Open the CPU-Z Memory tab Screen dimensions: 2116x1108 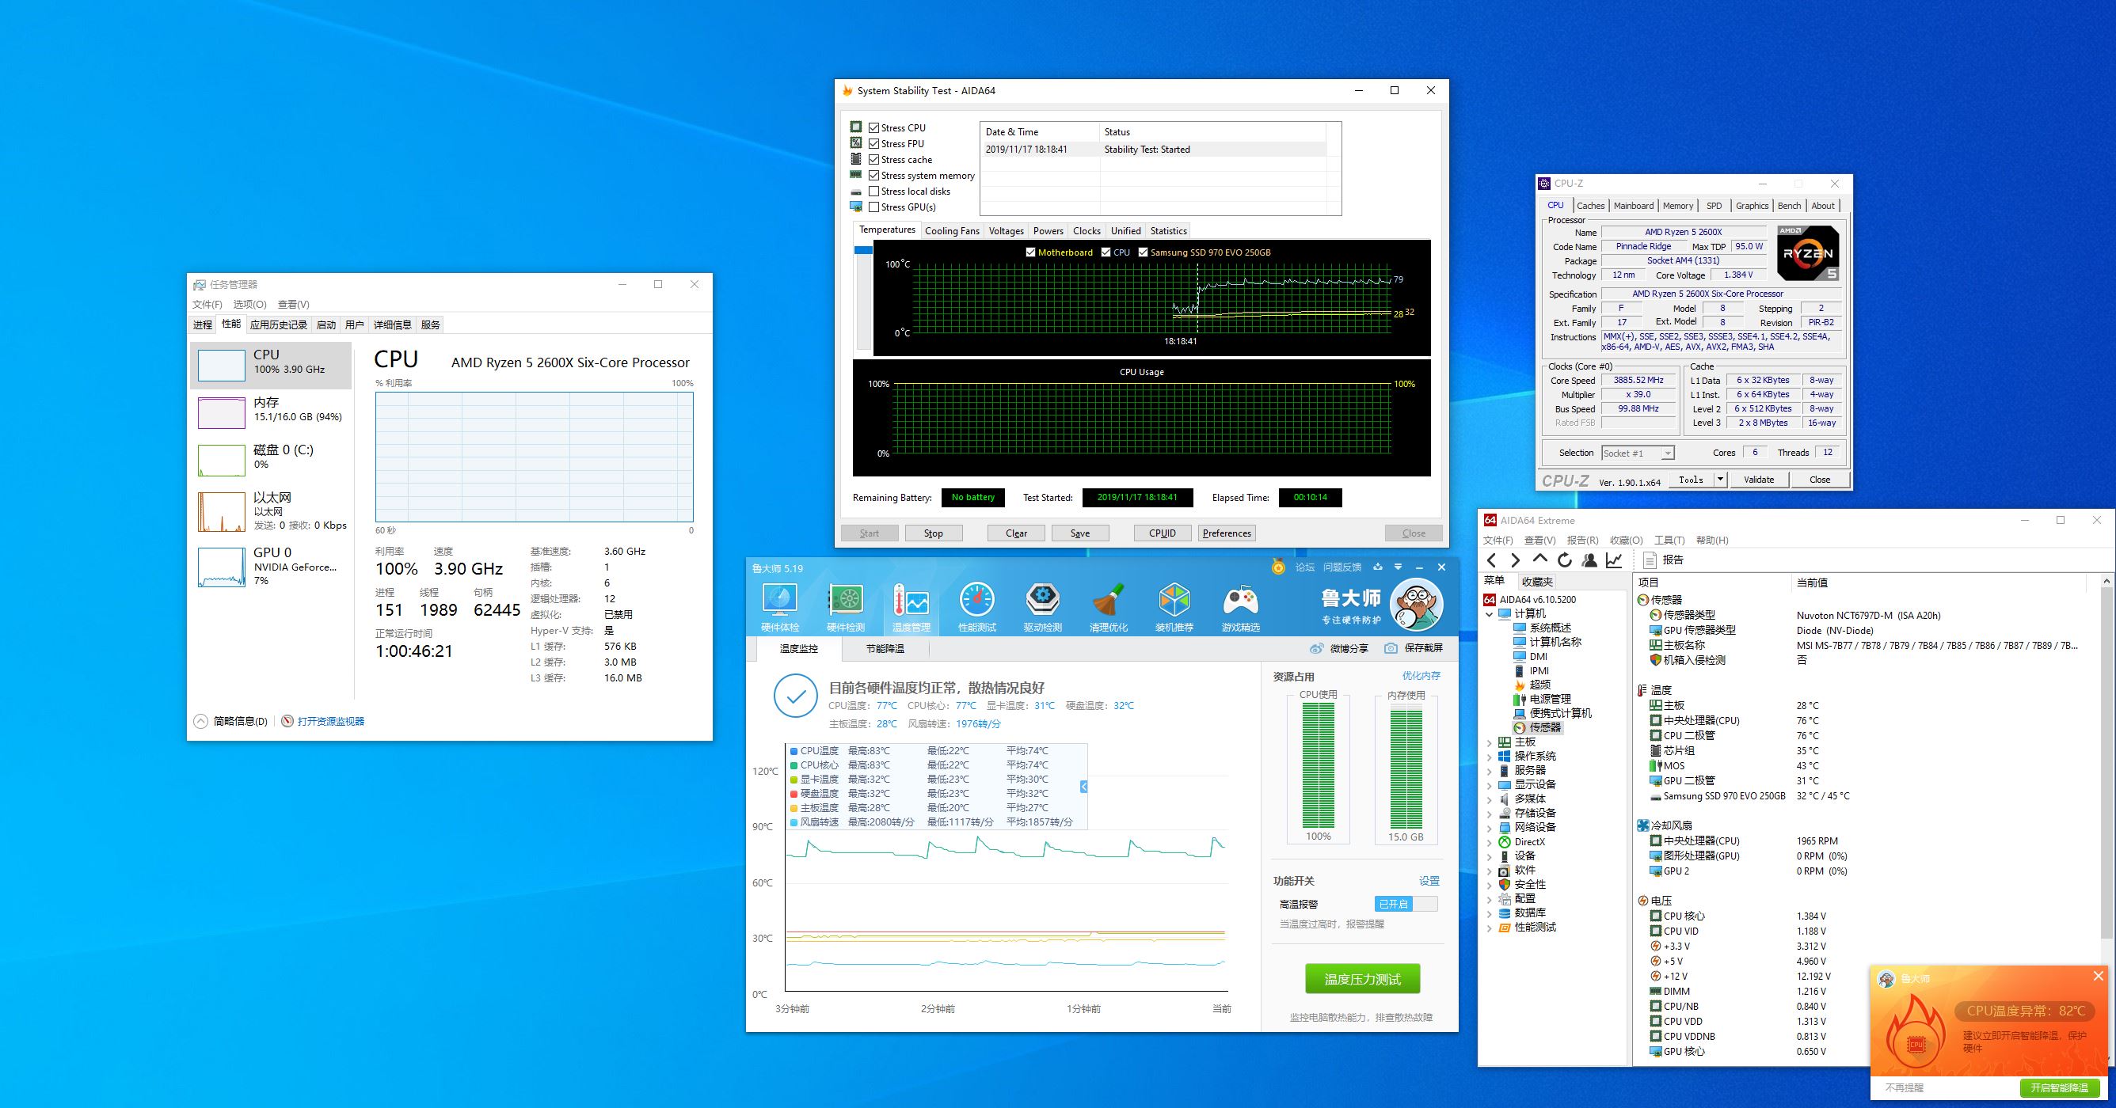[x=1677, y=206]
